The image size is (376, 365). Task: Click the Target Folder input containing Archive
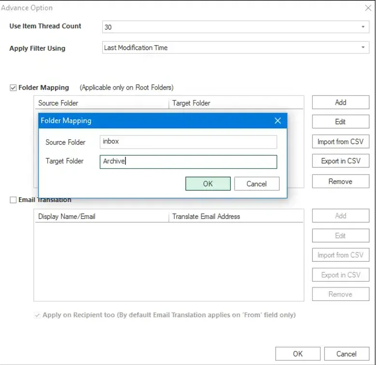point(188,162)
